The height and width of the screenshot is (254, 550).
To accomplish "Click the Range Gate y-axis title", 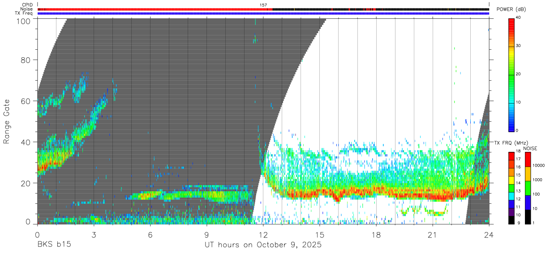I will (7, 122).
